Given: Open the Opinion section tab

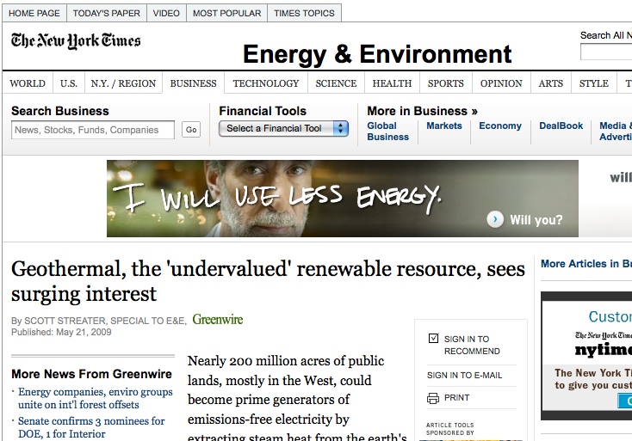Looking at the screenshot, I should 501,83.
